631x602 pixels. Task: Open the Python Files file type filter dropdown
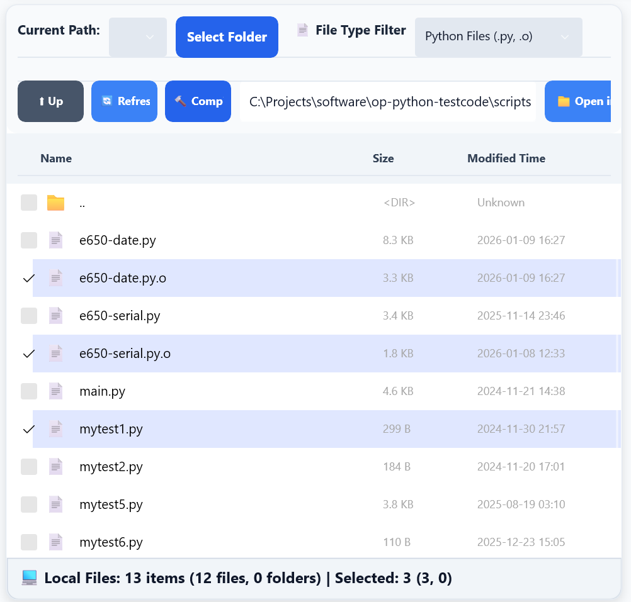click(x=498, y=37)
